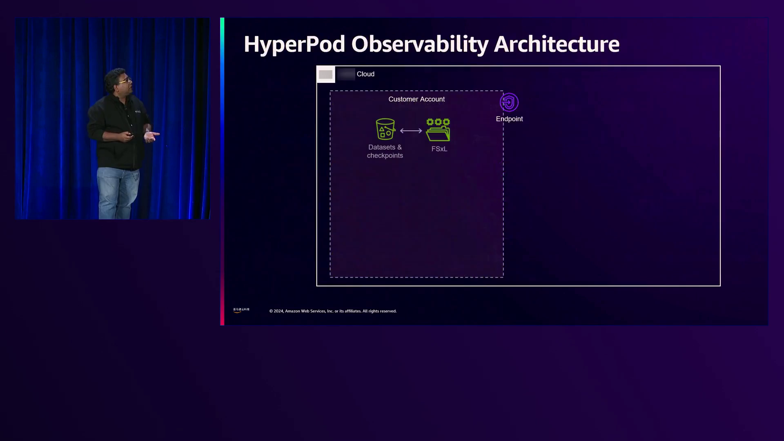Click the S3 bucket datasets icon
Viewport: 784px width, 441px height.
[385, 129]
